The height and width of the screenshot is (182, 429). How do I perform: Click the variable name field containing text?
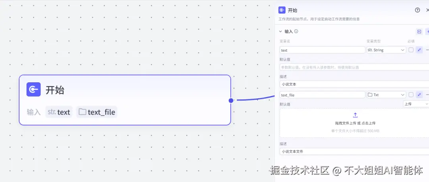tap(322, 50)
